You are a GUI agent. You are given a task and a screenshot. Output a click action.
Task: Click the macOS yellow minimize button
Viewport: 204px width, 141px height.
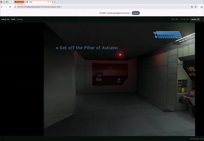[4, 2]
